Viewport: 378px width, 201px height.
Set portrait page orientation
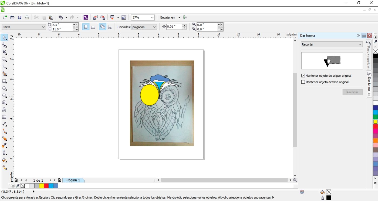[x=86, y=27]
